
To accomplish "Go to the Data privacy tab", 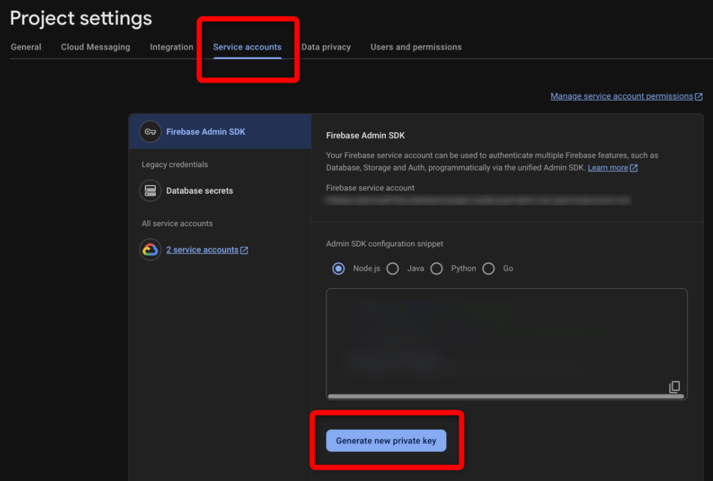I will 326,47.
